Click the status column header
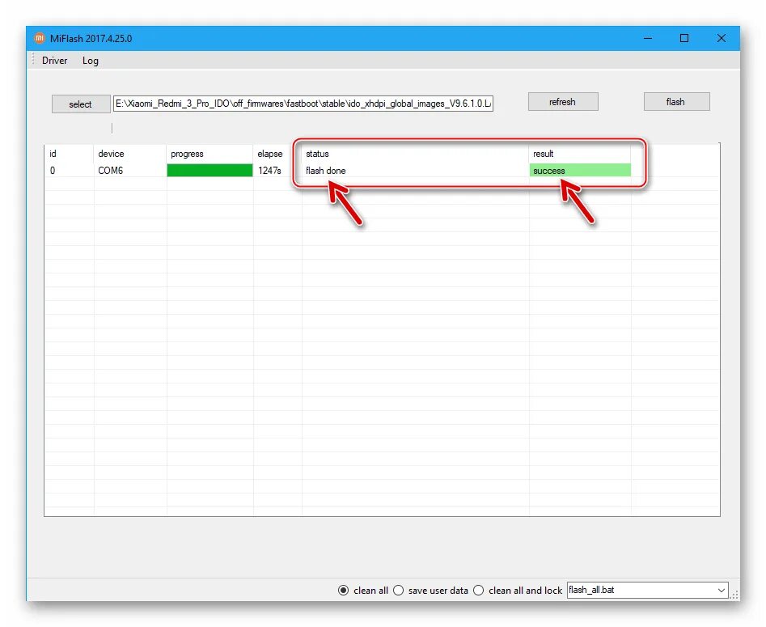Viewport: 766px width, 627px height. click(415, 154)
